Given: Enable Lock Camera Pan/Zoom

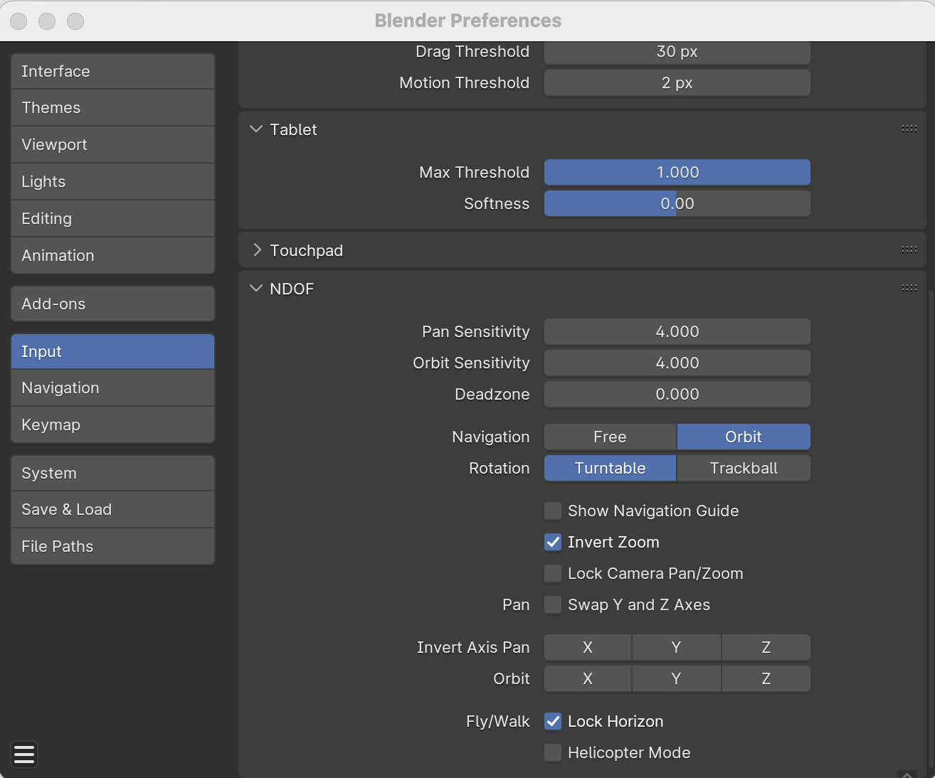Looking at the screenshot, I should 553,573.
